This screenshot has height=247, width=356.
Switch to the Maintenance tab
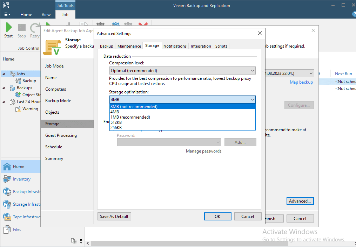tap(129, 46)
